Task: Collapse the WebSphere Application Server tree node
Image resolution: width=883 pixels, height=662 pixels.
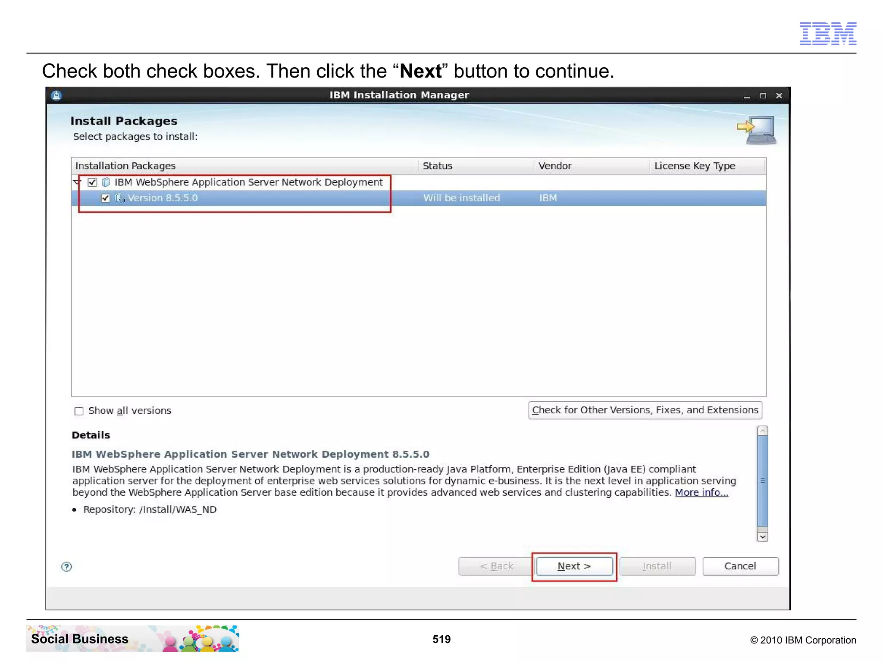Action: [77, 182]
